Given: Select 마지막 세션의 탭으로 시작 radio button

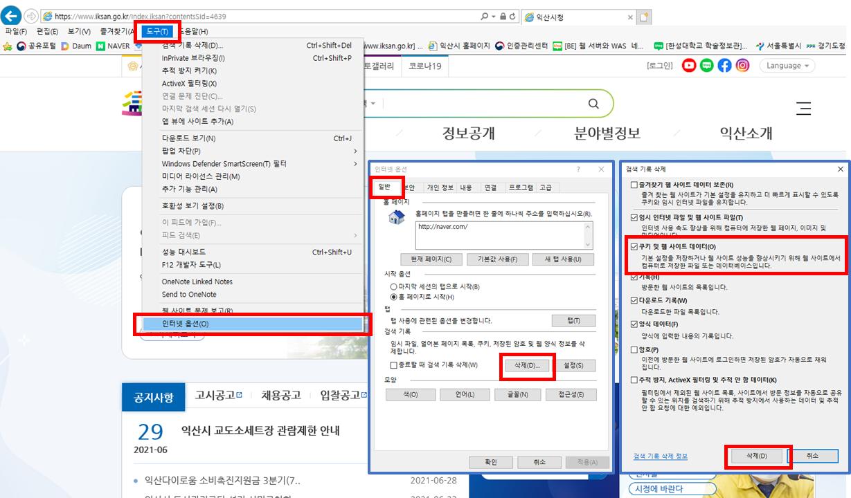Looking at the screenshot, I should (394, 286).
